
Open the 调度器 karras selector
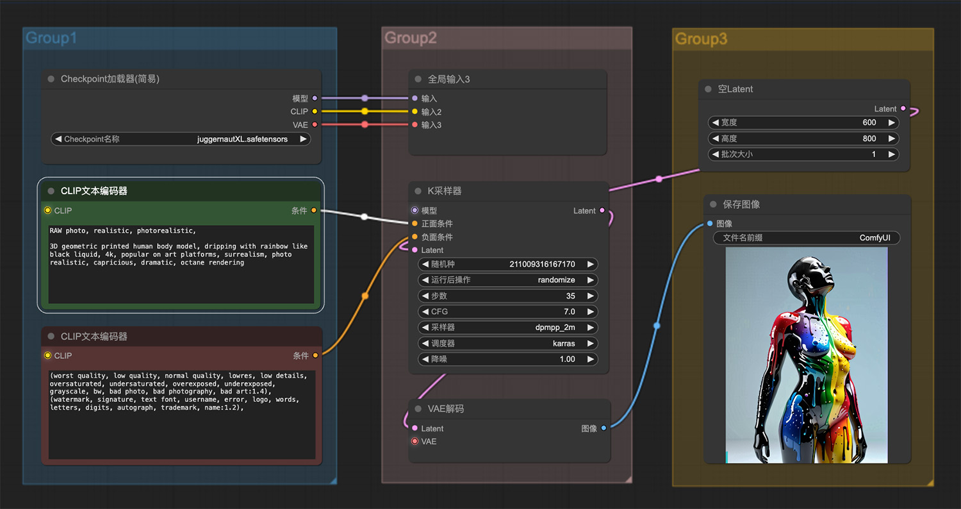[508, 344]
